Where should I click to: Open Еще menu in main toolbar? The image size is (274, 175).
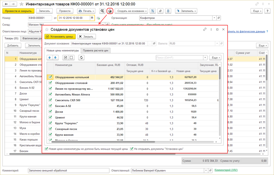tap(257, 11)
